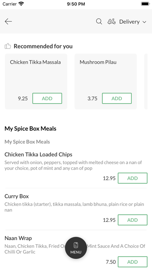The height and width of the screenshot is (270, 152).
Task: Select the Curry Box item title
Action: (17, 196)
